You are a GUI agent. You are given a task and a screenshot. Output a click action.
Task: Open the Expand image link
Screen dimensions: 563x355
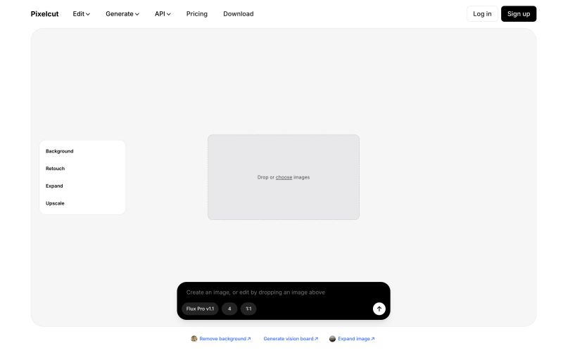click(356, 339)
